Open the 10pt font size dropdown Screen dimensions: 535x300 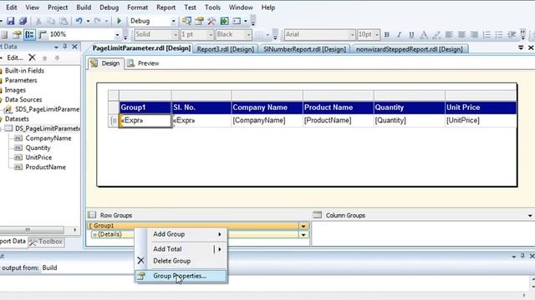tap(377, 34)
